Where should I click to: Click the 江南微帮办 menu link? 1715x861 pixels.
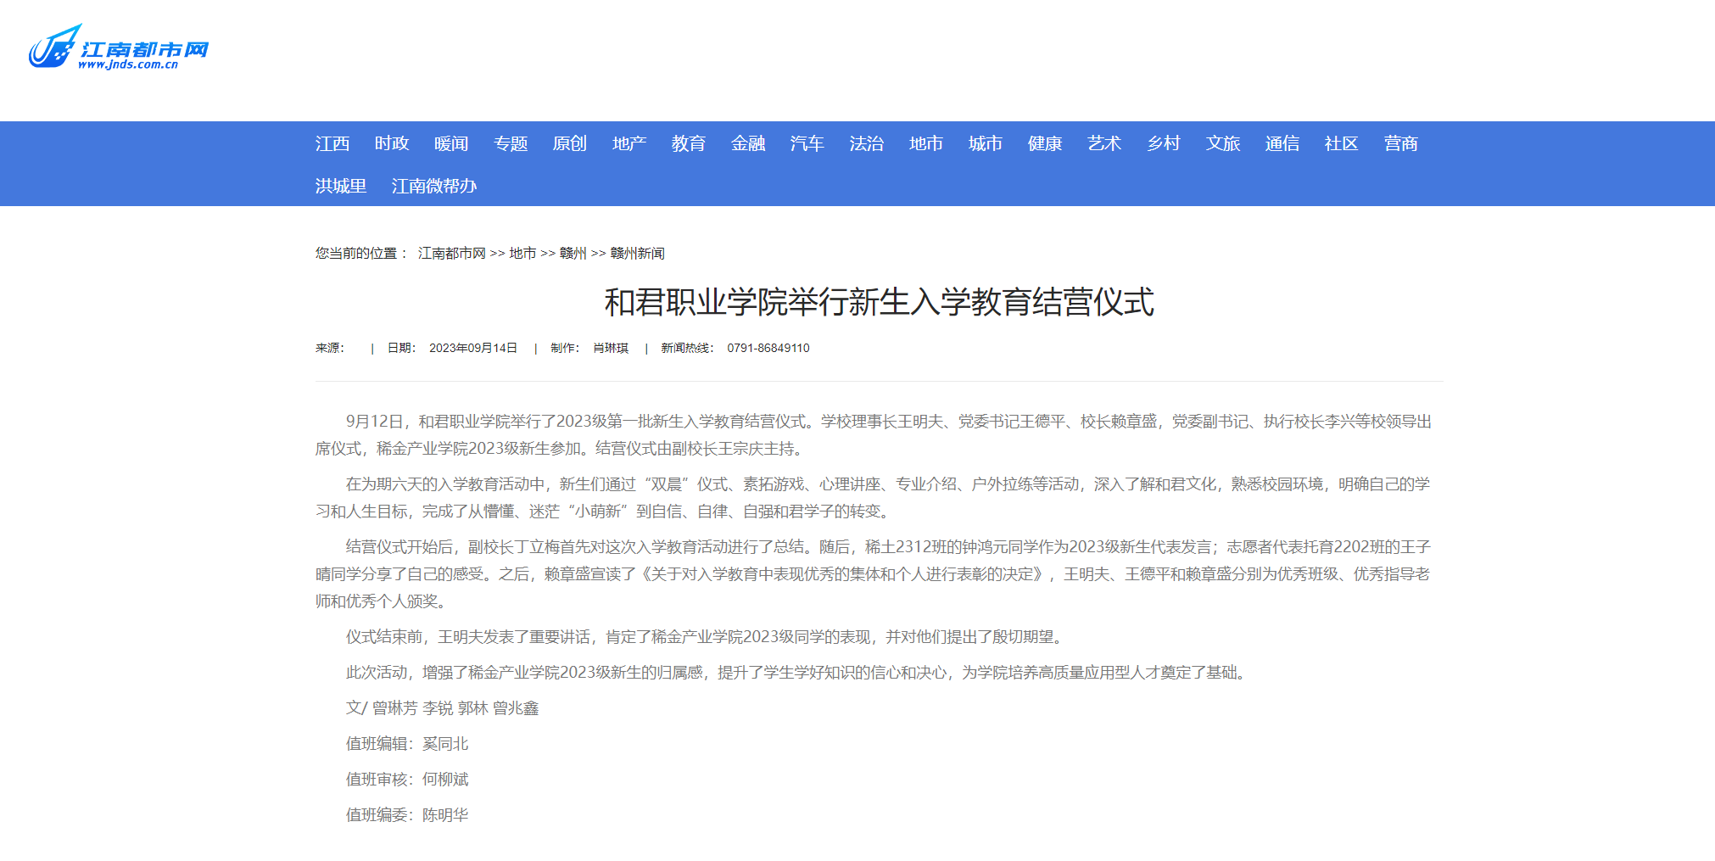coord(434,186)
